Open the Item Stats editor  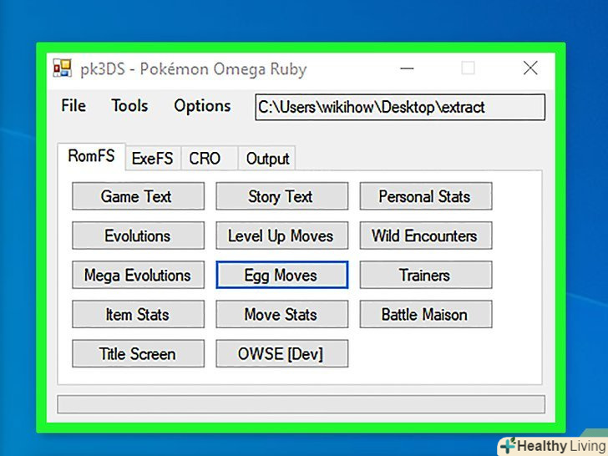[x=138, y=314]
